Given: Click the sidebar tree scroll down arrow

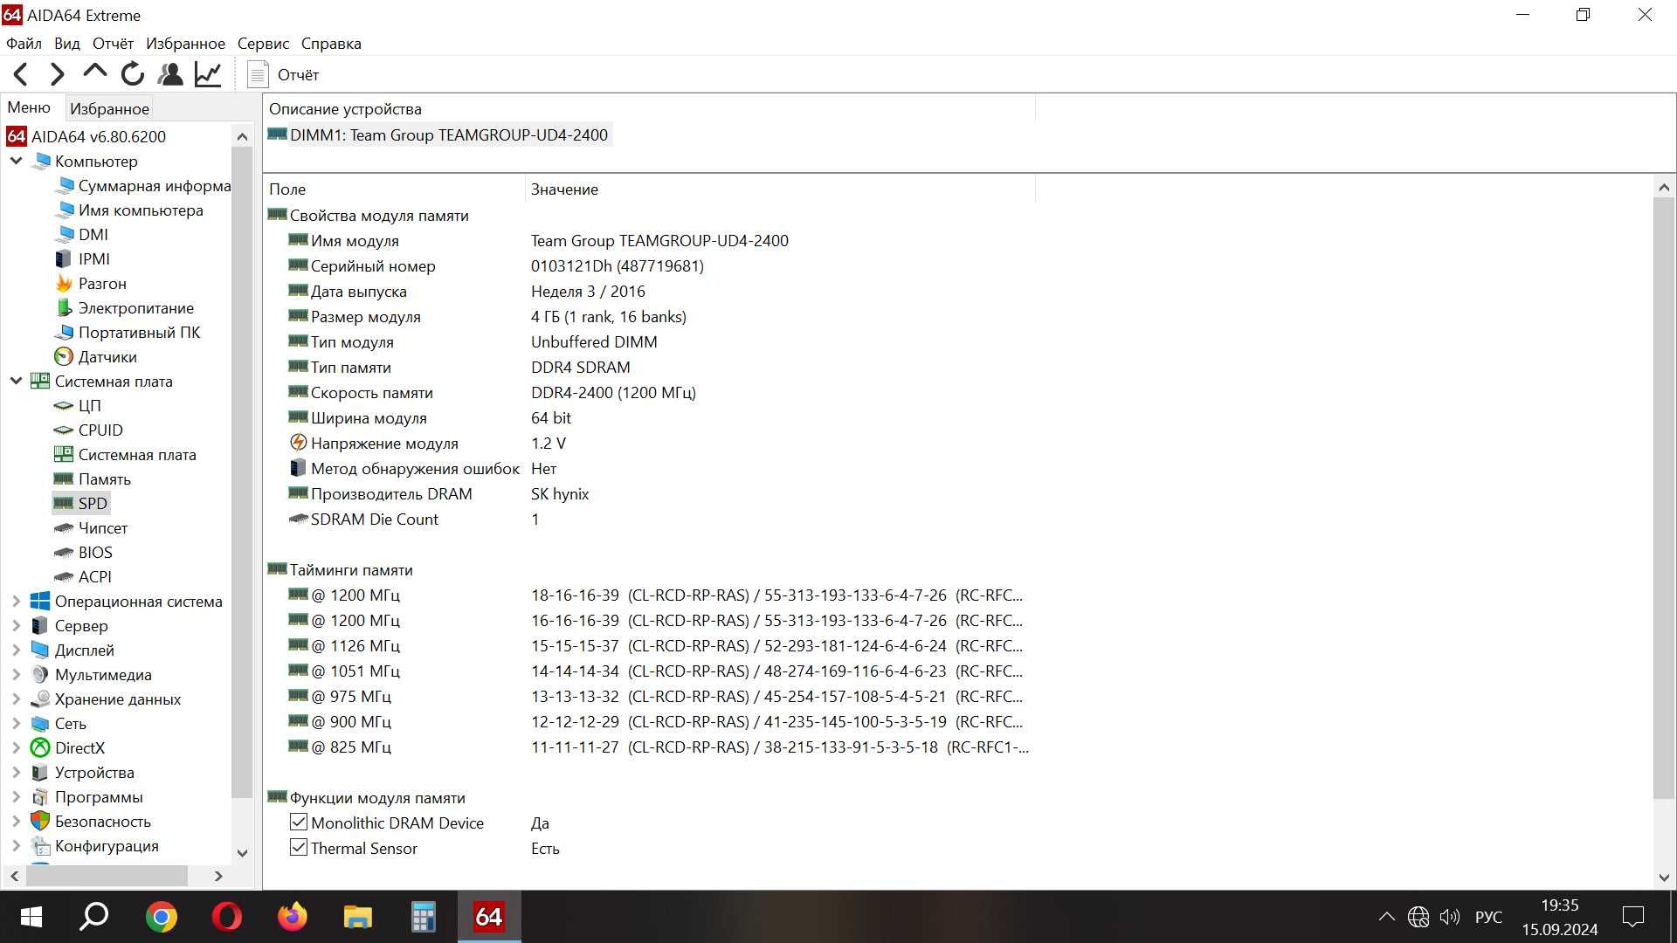Looking at the screenshot, I should 243,853.
